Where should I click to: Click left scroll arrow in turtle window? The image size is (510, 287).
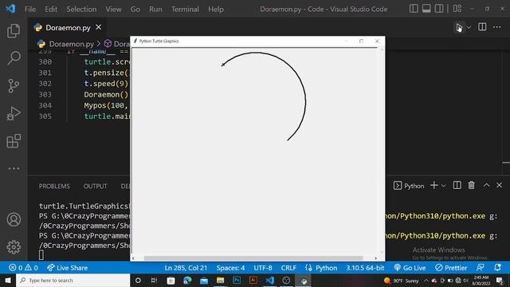(133, 258)
